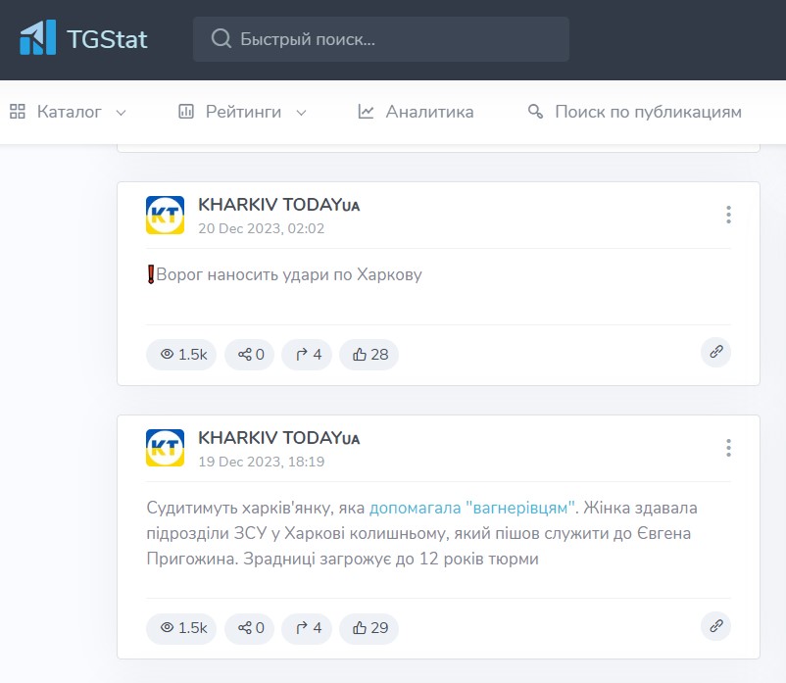Click likes count 28 on 20 Dec post
786x683 pixels.
(x=368, y=355)
